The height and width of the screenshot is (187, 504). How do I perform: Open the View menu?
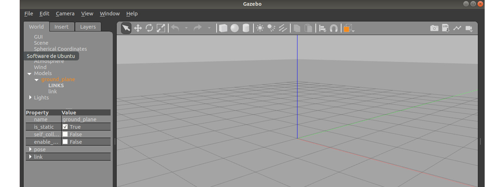(87, 14)
